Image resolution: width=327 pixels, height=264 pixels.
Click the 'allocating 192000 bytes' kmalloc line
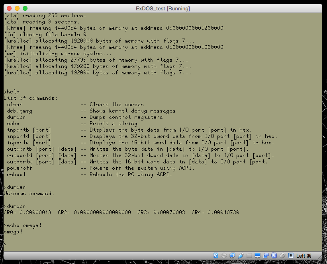[x=98, y=73]
